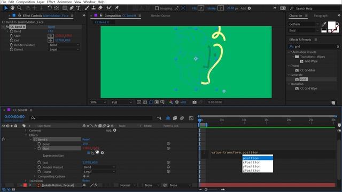This screenshot has height=192, width=342.
Task: Click the red layer label color
Action: pos(25,185)
